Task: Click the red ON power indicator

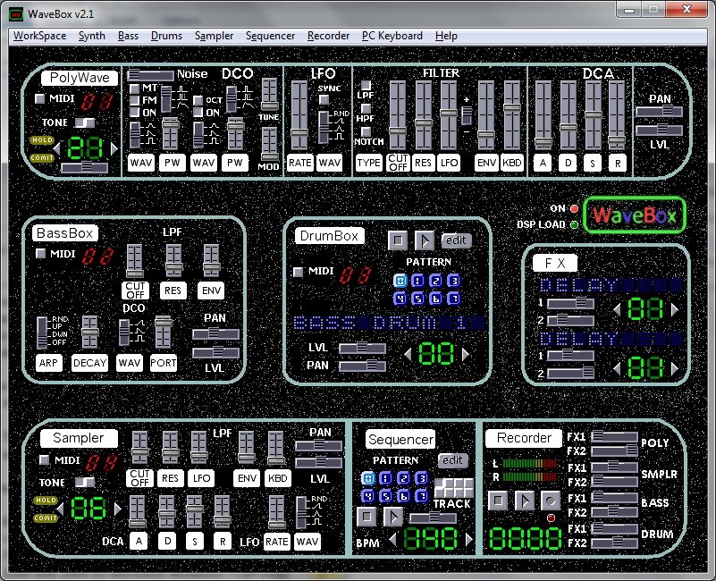Action: click(x=574, y=209)
